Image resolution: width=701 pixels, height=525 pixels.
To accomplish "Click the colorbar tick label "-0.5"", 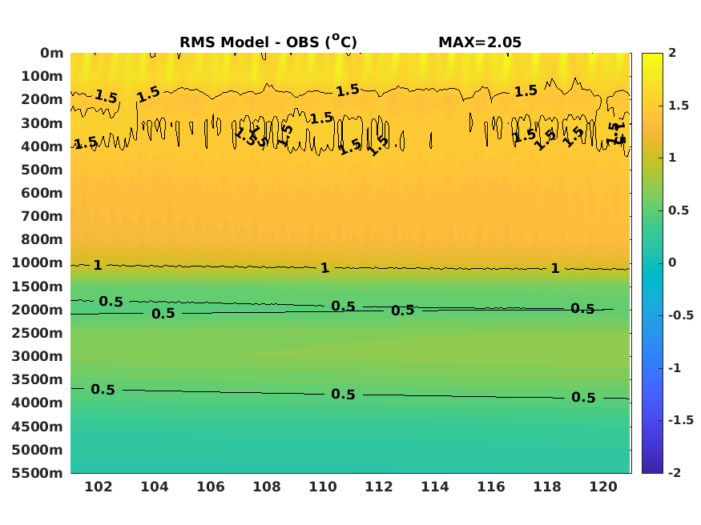I will click(x=681, y=315).
